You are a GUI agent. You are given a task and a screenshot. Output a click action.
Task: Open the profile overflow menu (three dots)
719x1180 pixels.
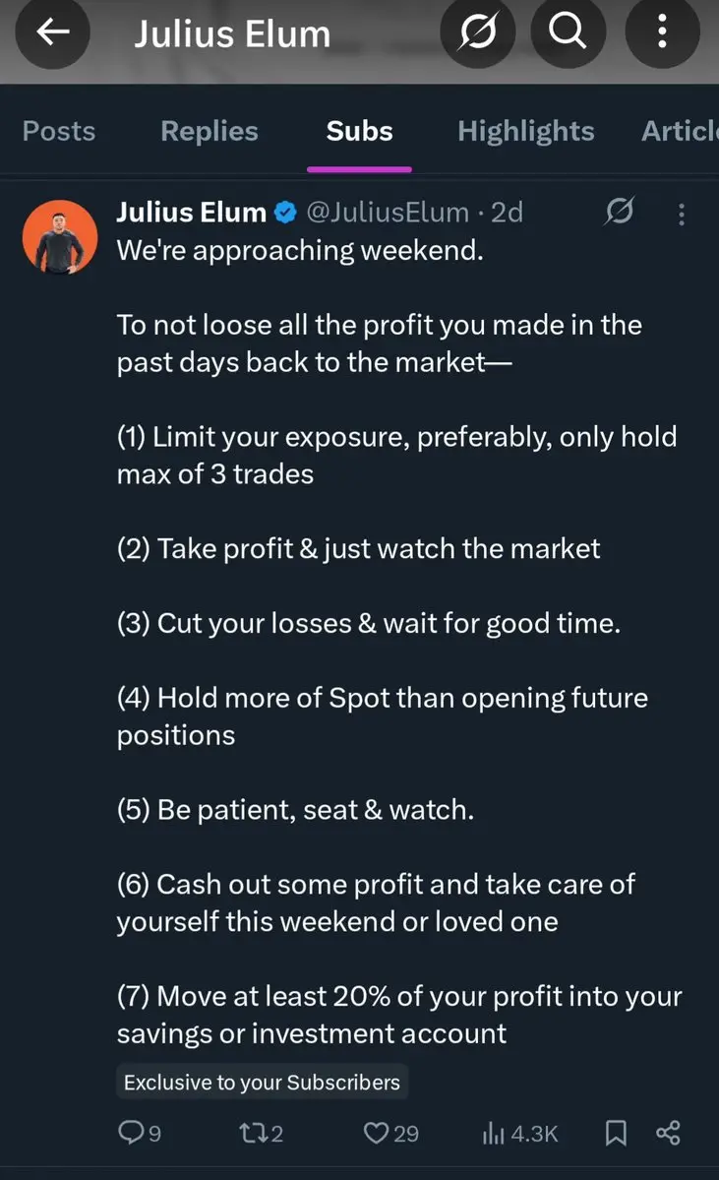(x=663, y=31)
